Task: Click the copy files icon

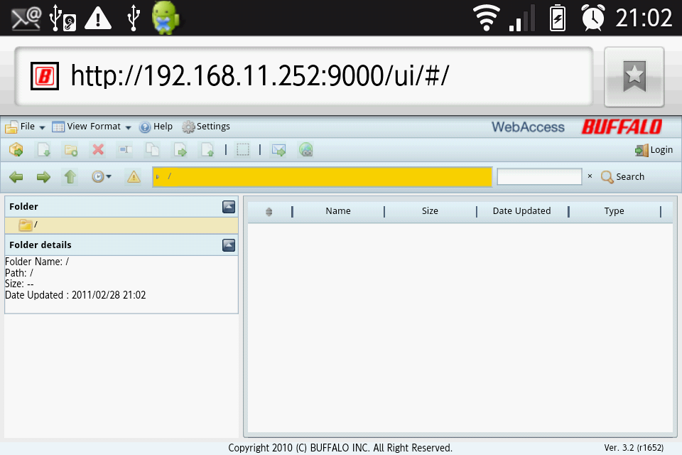Action: click(152, 150)
